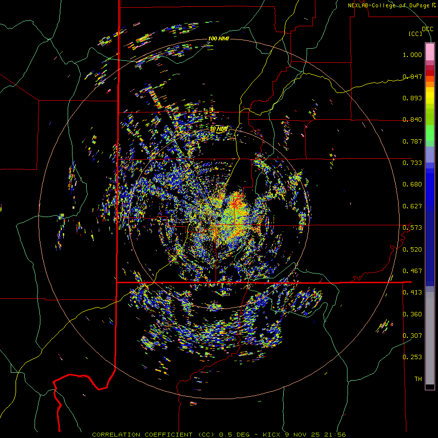Click the 0.787 scale value
Screen dimensions: 438x438
click(412, 141)
